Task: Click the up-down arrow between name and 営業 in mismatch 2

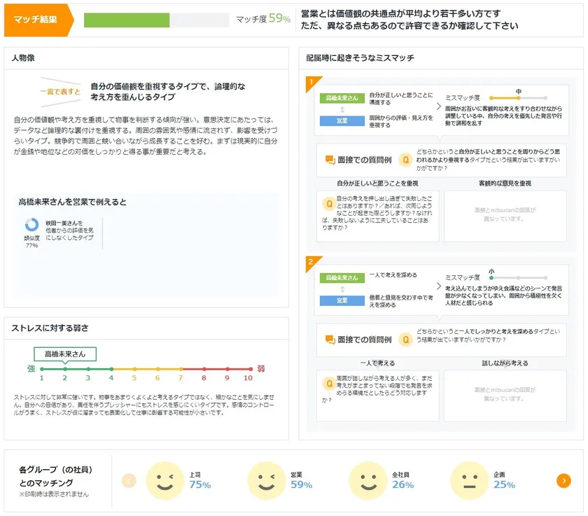Action: pos(342,289)
